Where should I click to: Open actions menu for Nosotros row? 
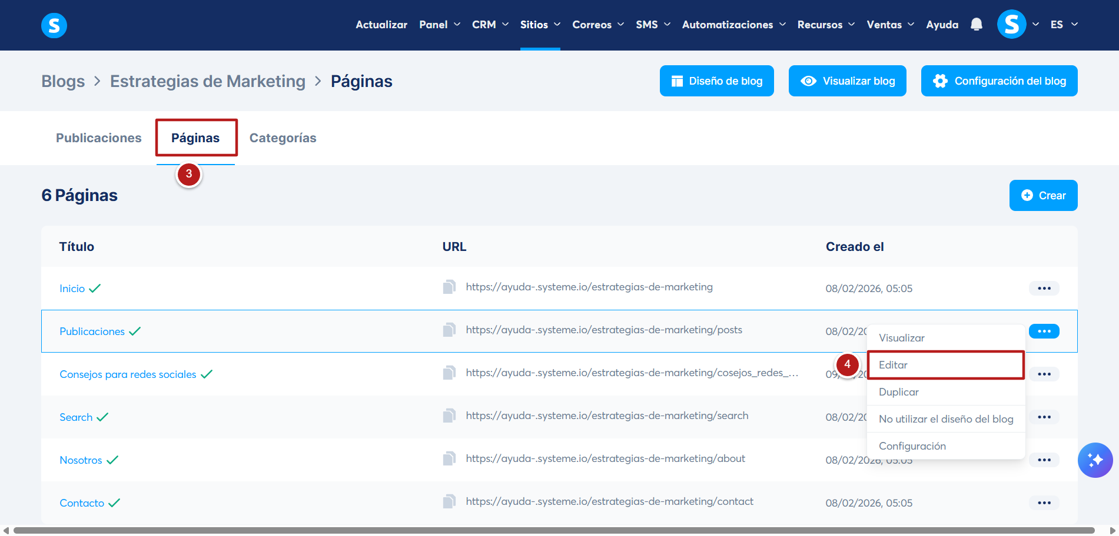1044,460
